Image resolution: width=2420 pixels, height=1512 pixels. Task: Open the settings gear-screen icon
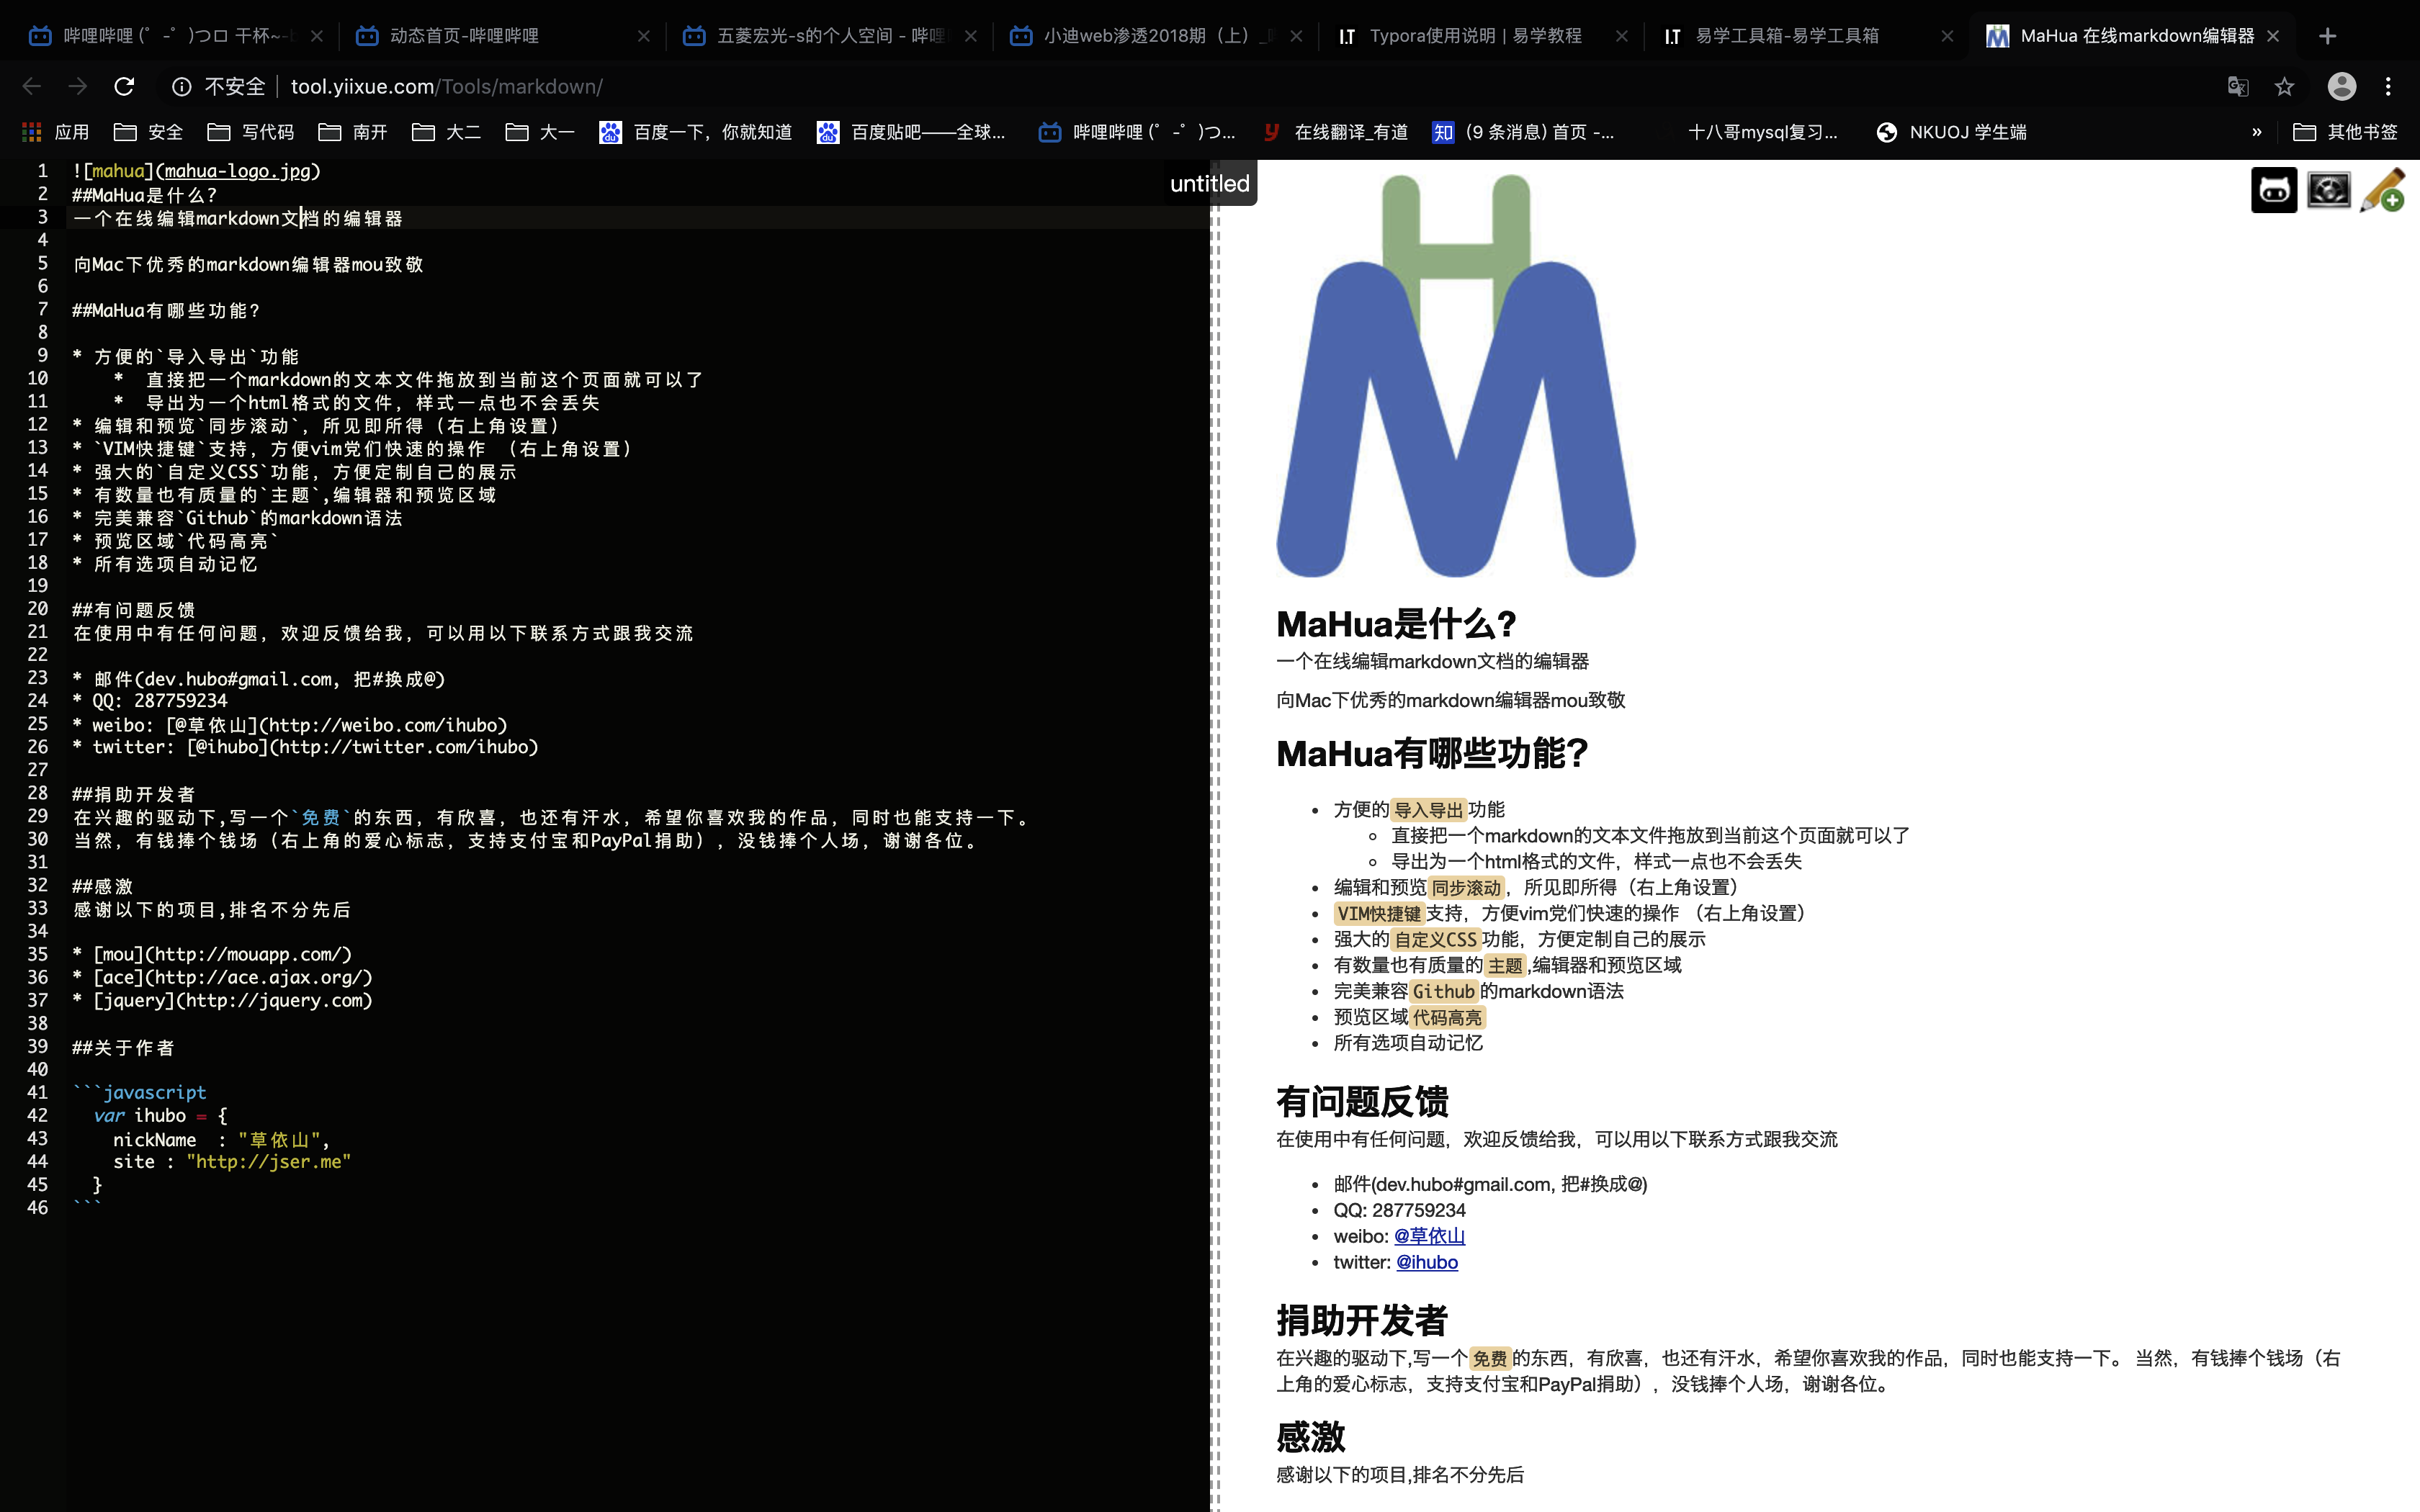[2328, 190]
